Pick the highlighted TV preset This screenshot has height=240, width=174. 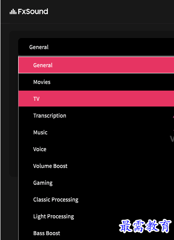pyautogui.click(x=96, y=99)
